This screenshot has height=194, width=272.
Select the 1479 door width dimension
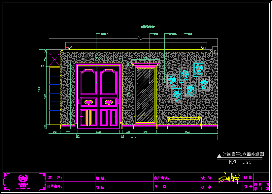[98, 132]
